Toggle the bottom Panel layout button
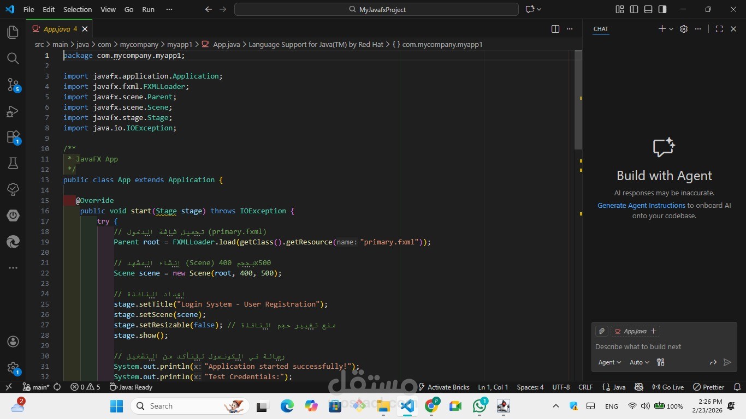Image resolution: width=746 pixels, height=419 pixels. pos(648,9)
